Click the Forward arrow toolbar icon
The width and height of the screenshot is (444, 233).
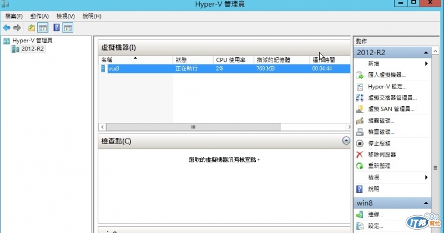[x=17, y=28]
